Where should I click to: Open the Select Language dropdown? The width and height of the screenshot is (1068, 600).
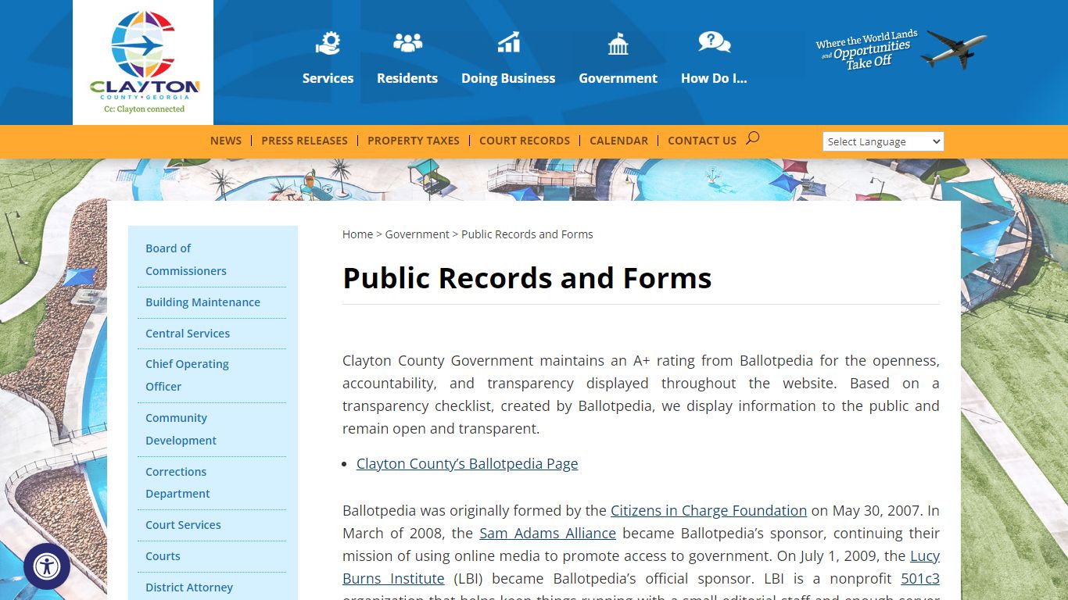tap(883, 141)
